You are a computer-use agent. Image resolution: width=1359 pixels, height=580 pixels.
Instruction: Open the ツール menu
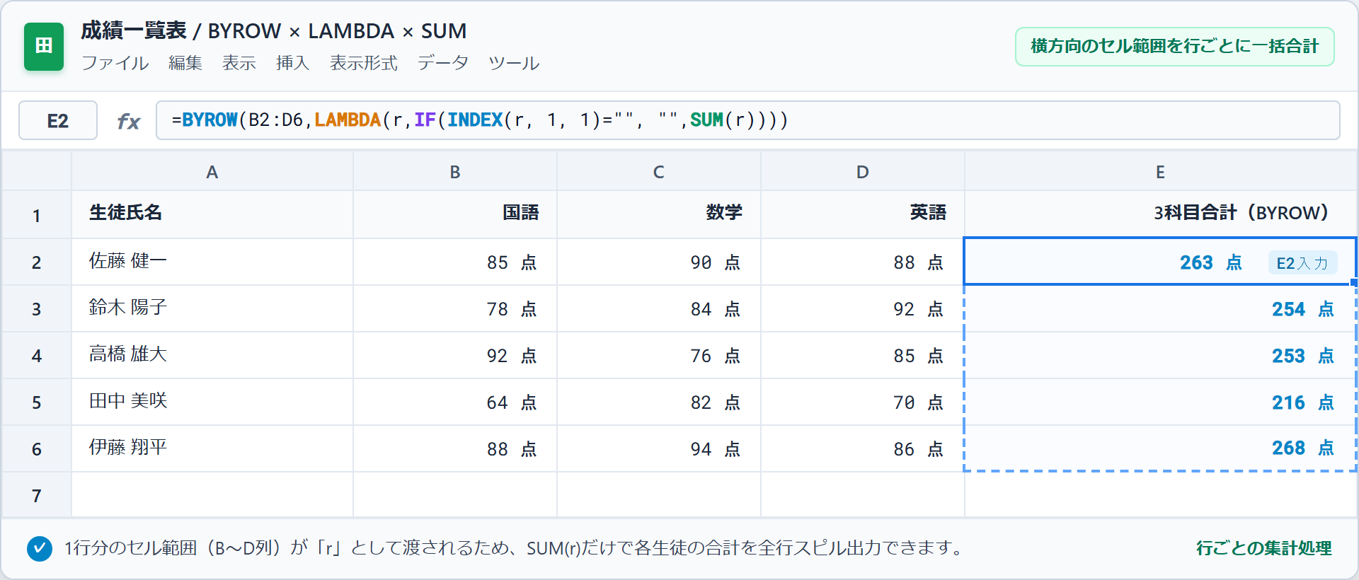tap(514, 63)
